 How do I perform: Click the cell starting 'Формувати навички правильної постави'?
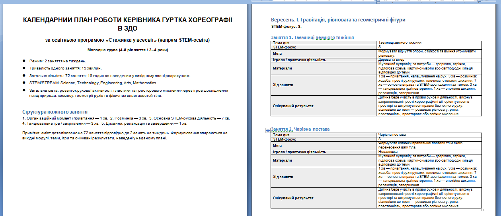pos(429,146)
